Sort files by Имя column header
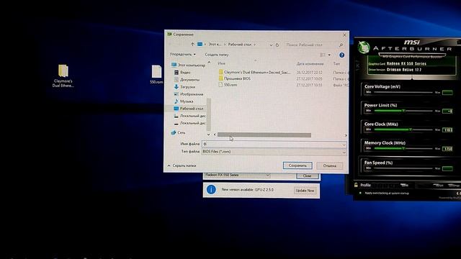 (x=221, y=63)
